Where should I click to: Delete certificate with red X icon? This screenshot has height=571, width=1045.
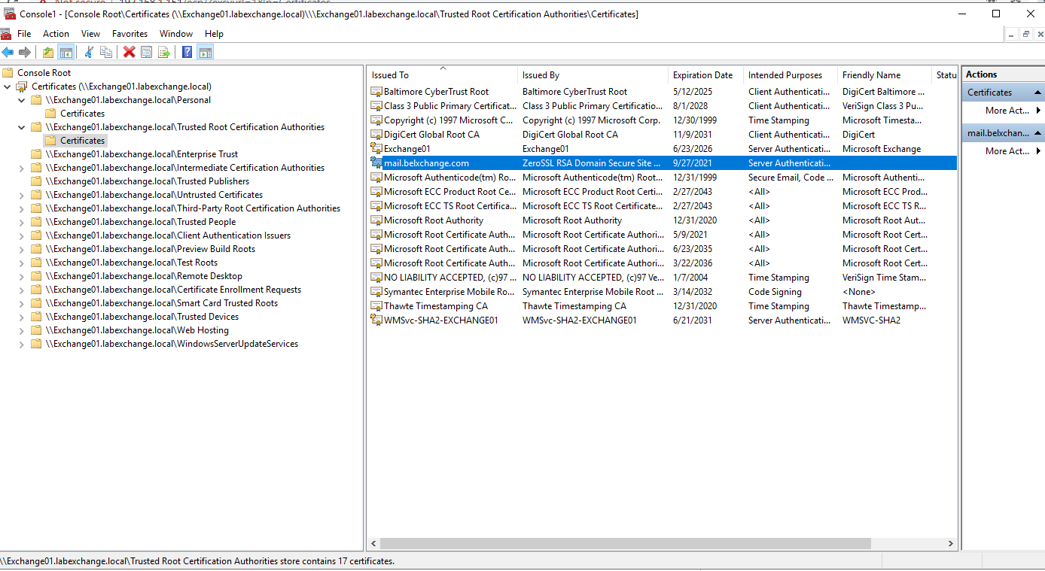tap(129, 52)
